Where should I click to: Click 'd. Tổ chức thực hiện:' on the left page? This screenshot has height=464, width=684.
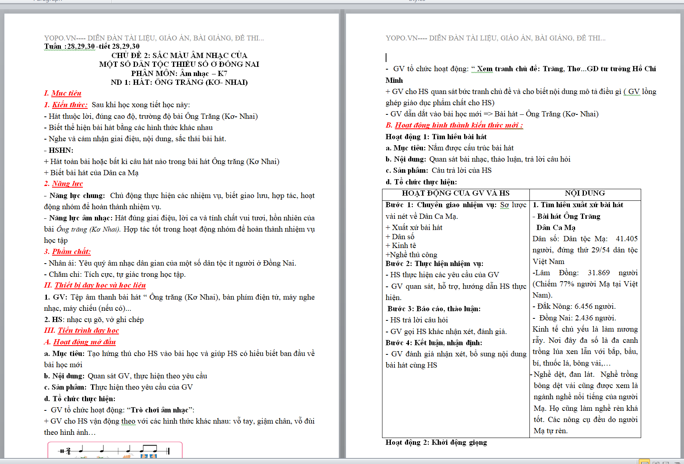(x=80, y=399)
